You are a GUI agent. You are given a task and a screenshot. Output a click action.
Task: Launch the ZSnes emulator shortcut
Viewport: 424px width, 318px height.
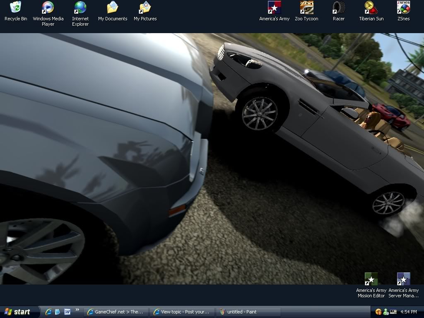(x=403, y=11)
